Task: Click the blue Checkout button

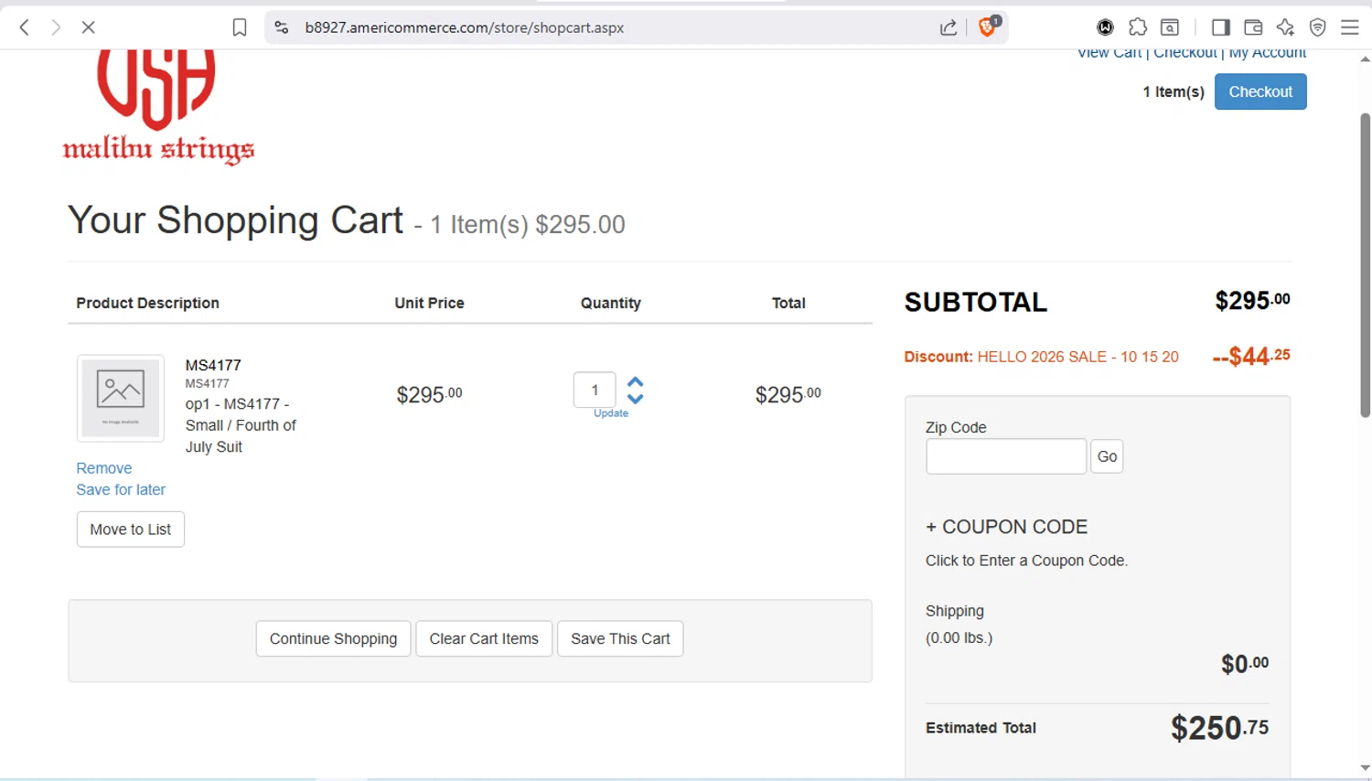Action: pos(1260,91)
